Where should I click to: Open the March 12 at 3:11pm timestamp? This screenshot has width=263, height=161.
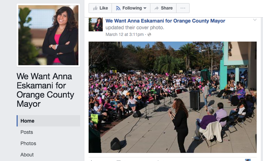click(x=125, y=35)
